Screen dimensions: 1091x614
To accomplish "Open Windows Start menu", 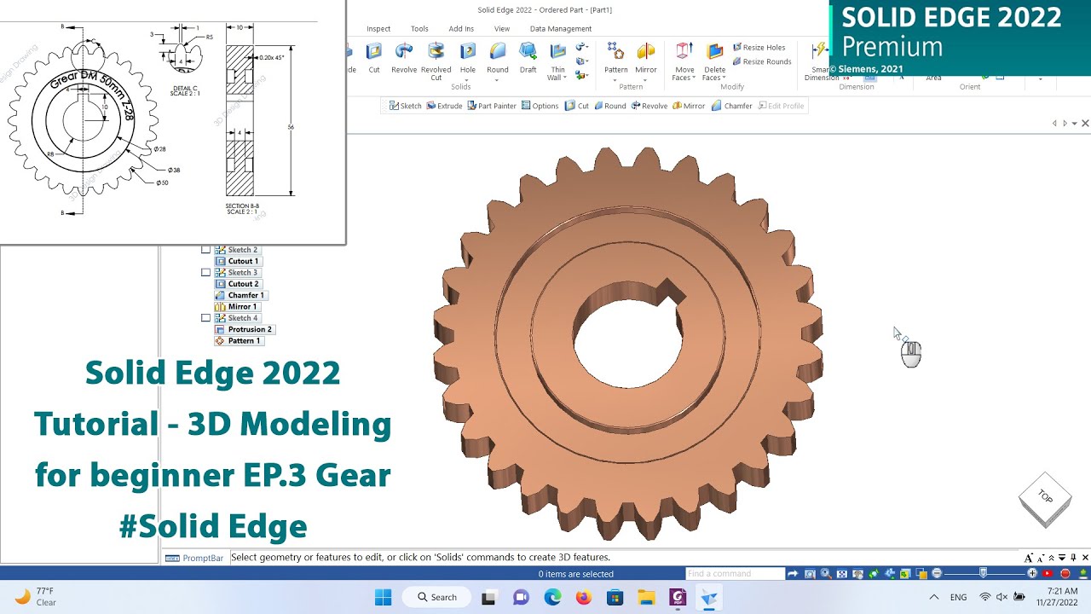I will point(383,597).
